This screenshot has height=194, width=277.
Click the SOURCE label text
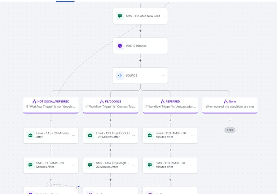pos(131,75)
